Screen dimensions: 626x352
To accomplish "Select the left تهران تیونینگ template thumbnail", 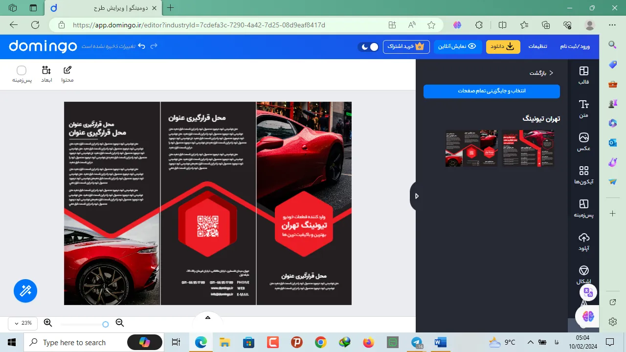I will (471, 149).
